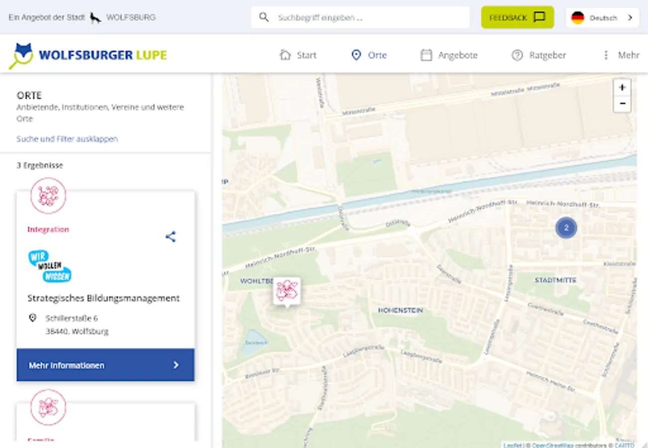Click the 'Schillerstaße 6' address text

72,318
